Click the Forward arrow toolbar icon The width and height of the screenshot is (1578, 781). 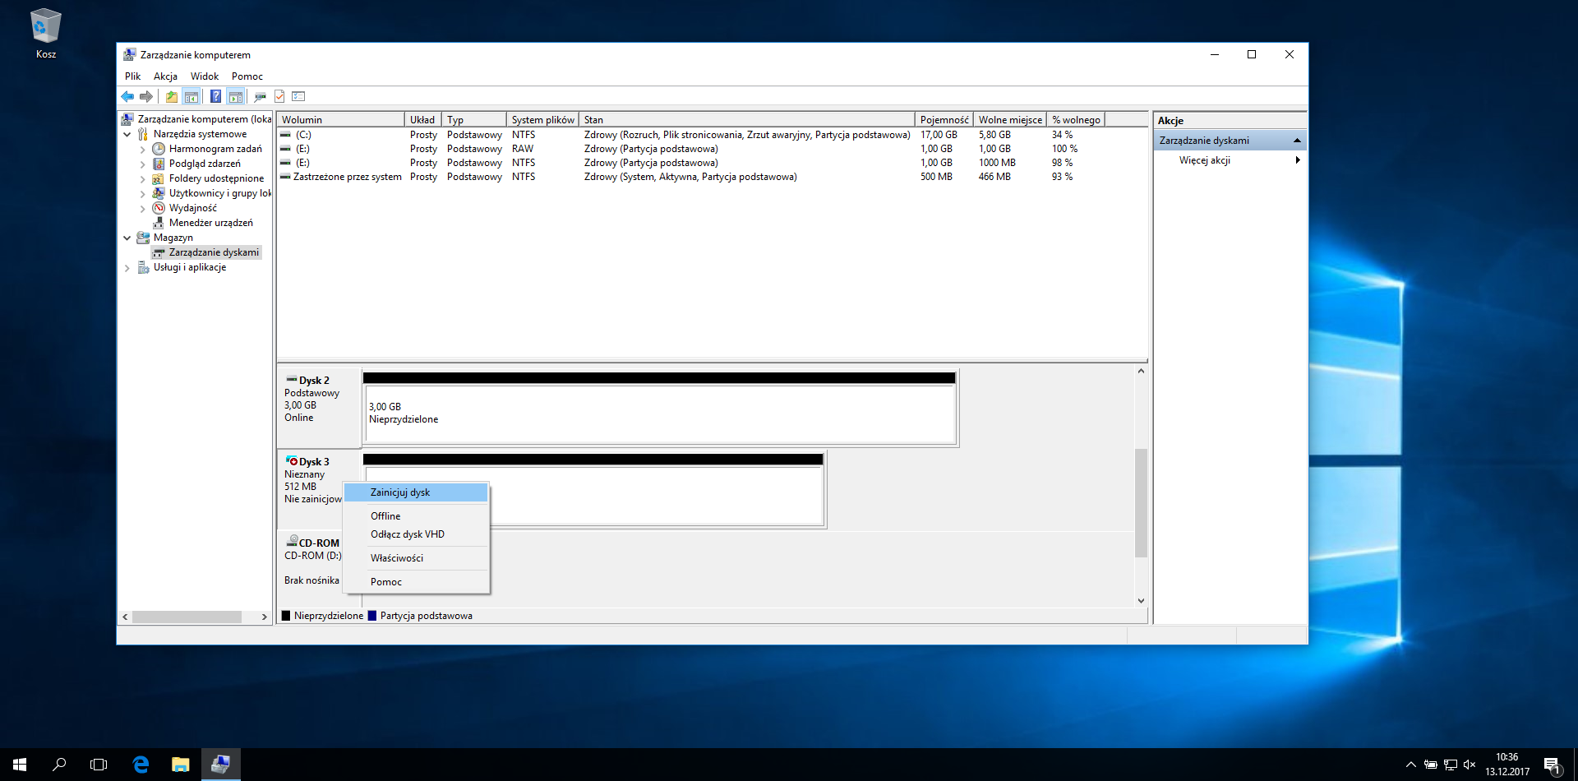(x=146, y=97)
